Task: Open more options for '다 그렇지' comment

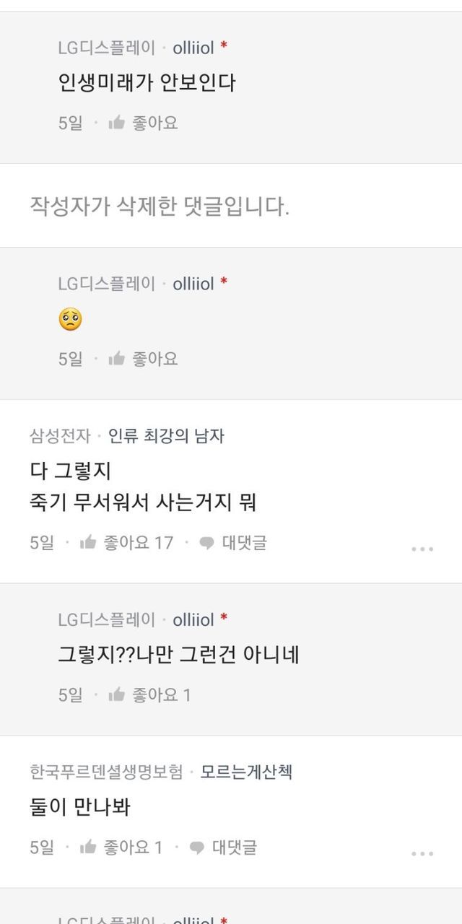Action: click(422, 549)
